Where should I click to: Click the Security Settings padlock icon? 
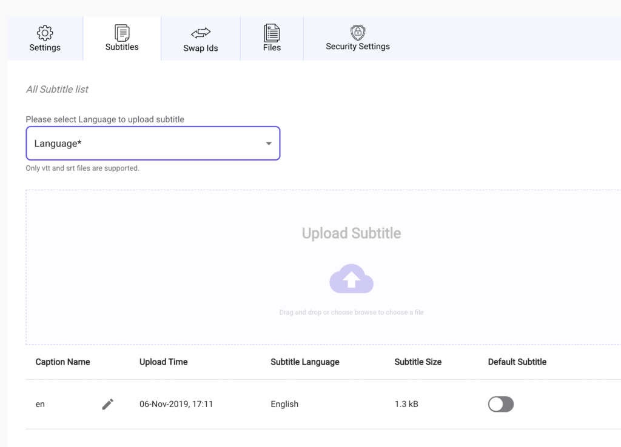tap(358, 33)
